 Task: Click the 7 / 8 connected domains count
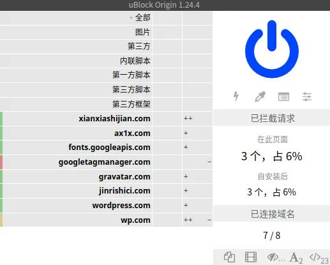pyautogui.click(x=272, y=236)
